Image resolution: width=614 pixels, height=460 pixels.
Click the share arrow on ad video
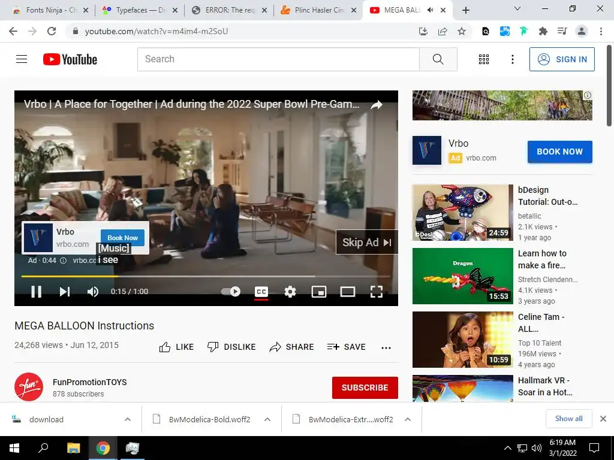(x=377, y=104)
